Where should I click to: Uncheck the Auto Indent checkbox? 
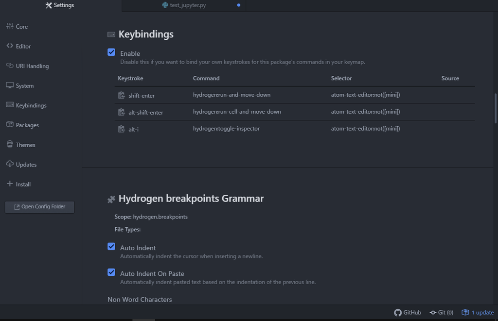[111, 247]
